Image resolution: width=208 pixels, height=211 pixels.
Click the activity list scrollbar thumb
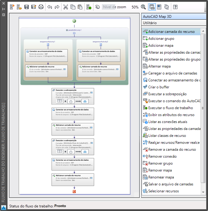(x=203, y=108)
